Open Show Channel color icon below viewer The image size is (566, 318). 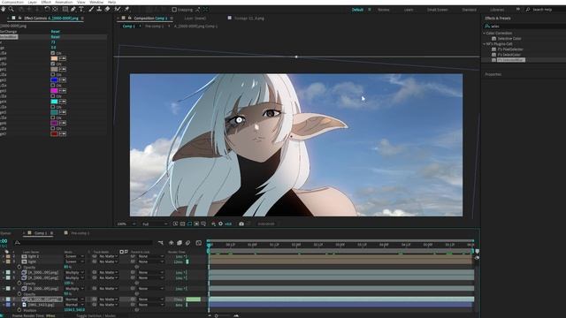tap(213, 223)
